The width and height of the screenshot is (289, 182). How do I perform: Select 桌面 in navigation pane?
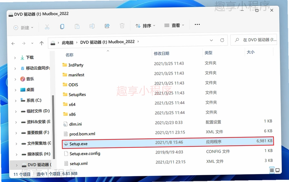coord(30,89)
